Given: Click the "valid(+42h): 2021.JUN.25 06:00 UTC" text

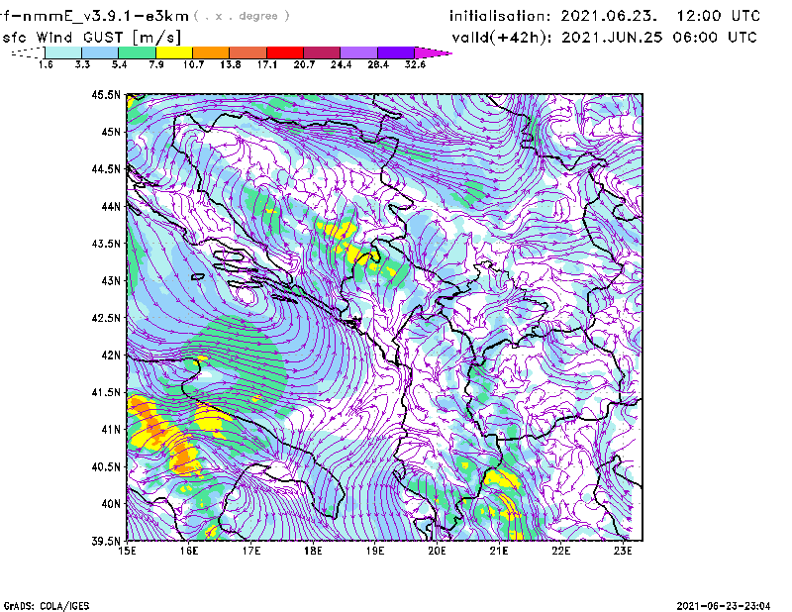Looking at the screenshot, I should pos(605,38).
